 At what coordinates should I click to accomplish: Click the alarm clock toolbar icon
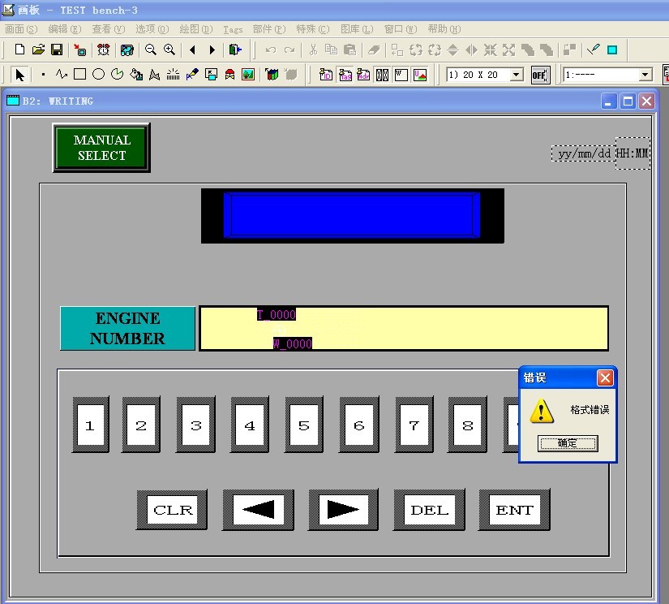[x=104, y=50]
